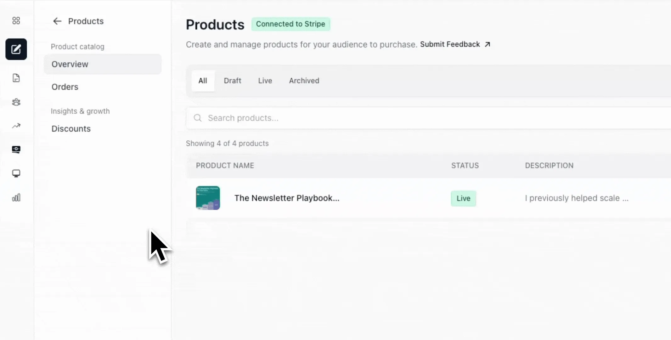
Task: Open the monetization money icon in sidebar
Action: 16,149
